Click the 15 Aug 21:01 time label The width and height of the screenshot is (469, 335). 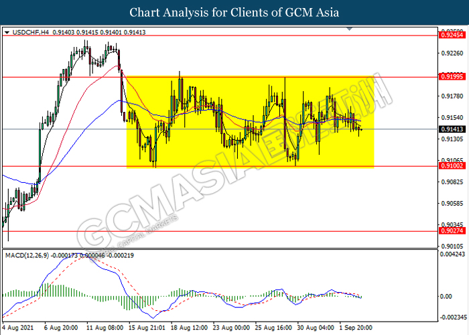[147, 328]
